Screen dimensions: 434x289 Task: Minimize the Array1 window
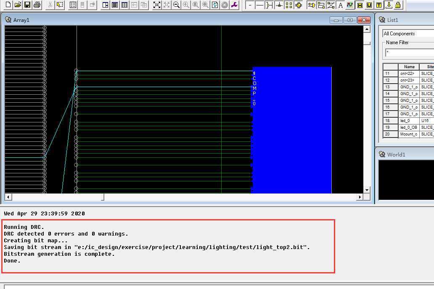point(336,20)
